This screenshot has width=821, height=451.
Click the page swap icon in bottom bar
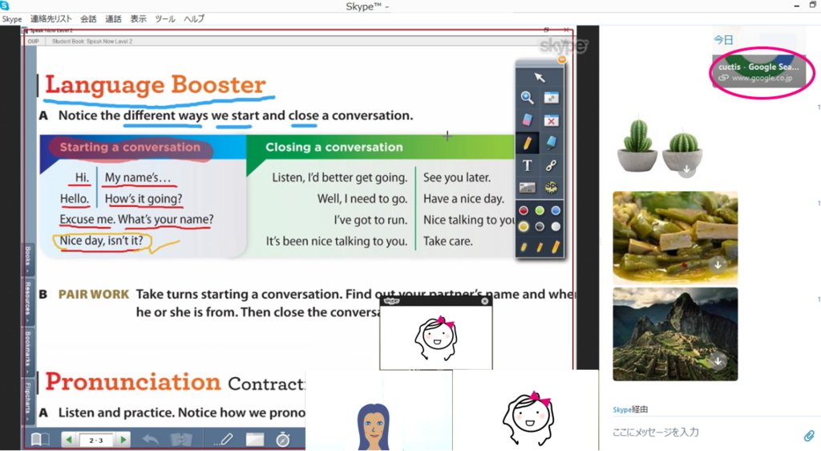coord(181,440)
